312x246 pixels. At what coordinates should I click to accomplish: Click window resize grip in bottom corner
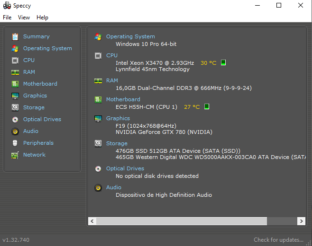tap(309, 243)
